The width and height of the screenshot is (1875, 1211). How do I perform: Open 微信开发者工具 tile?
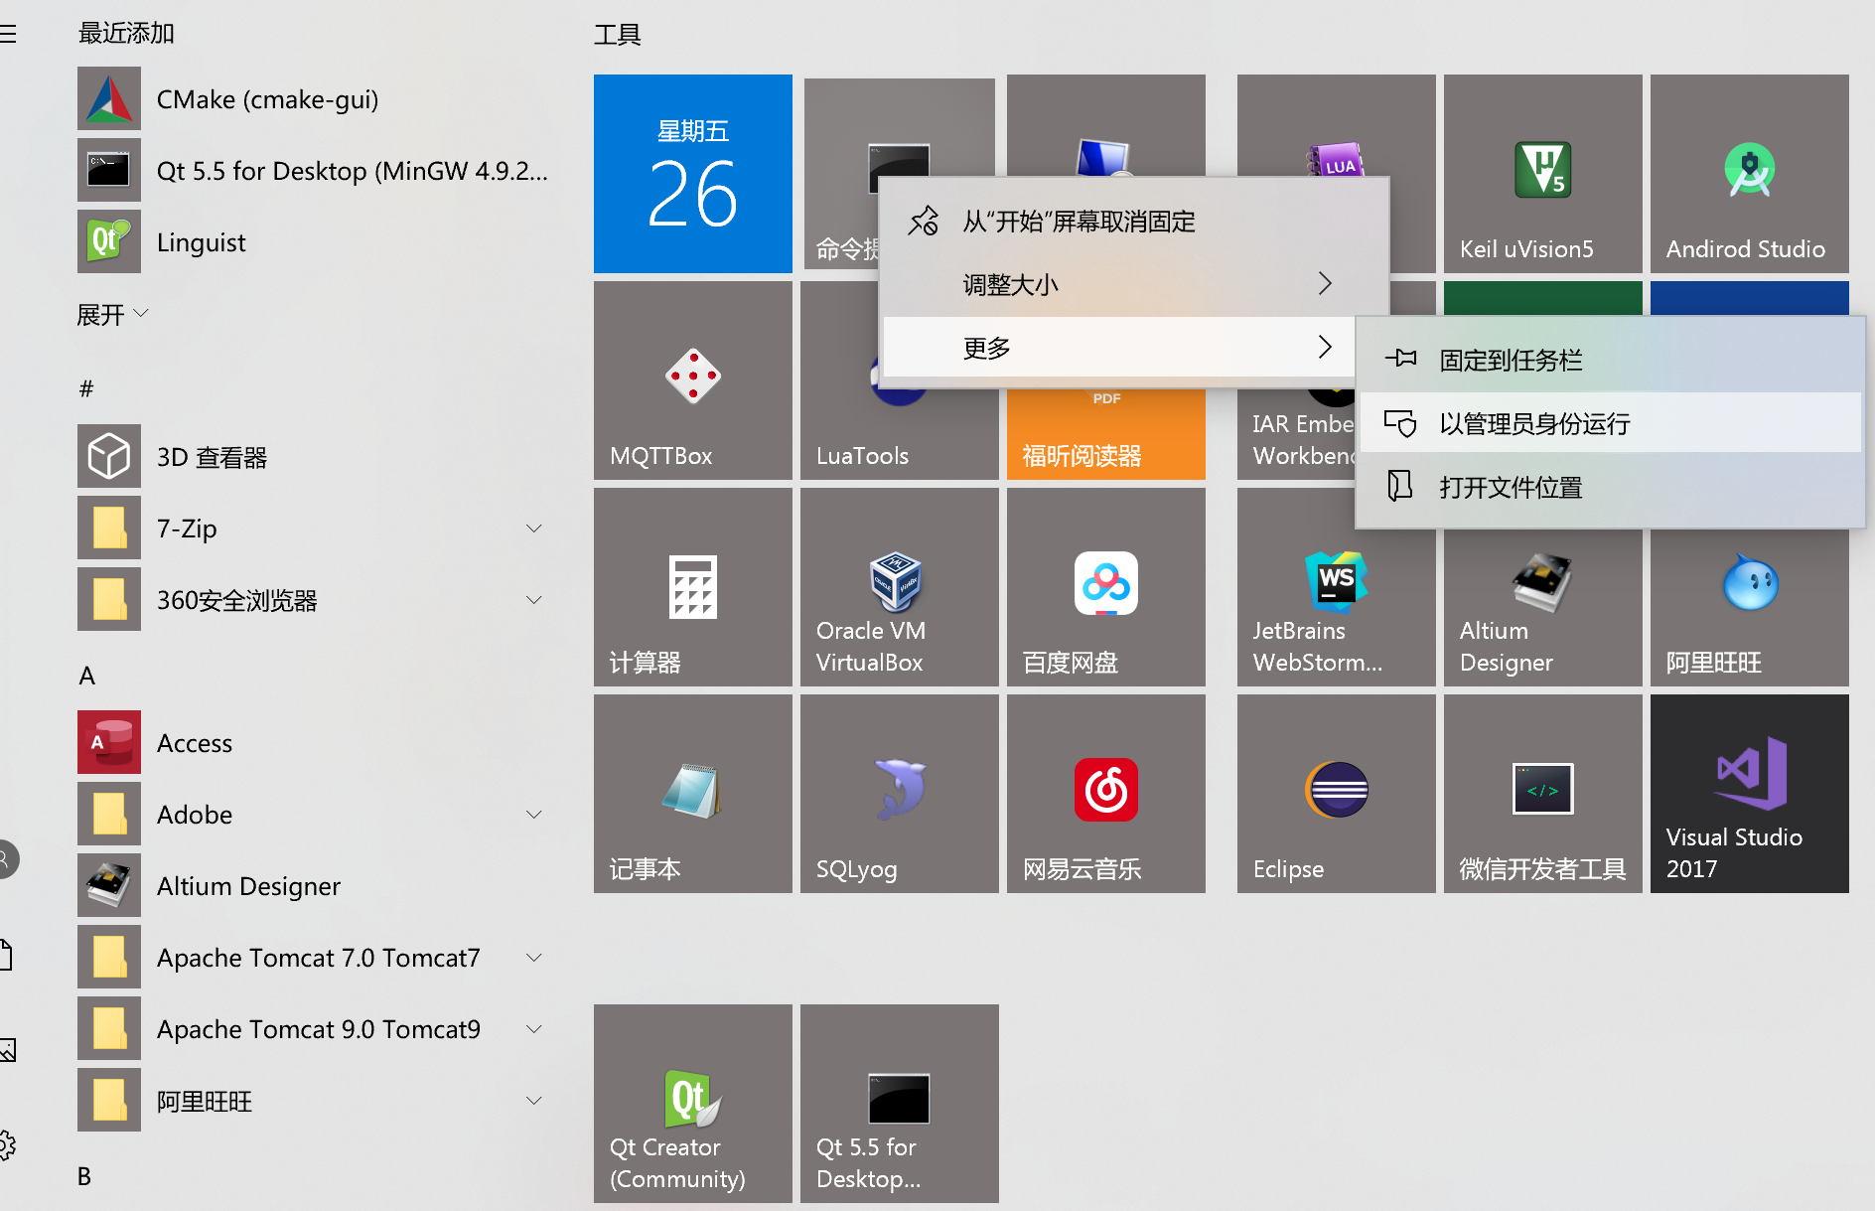point(1543,794)
